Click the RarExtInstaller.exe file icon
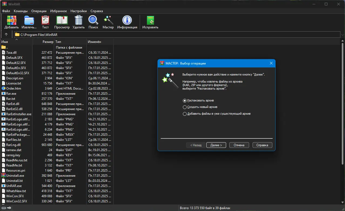 4,114
